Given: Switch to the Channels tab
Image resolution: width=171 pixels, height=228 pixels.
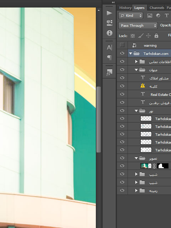Looking at the screenshot, I should 157,8.
